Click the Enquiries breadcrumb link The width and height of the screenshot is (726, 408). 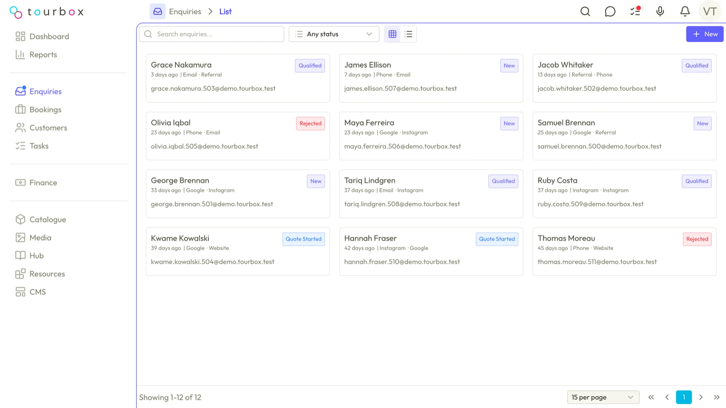tap(185, 11)
